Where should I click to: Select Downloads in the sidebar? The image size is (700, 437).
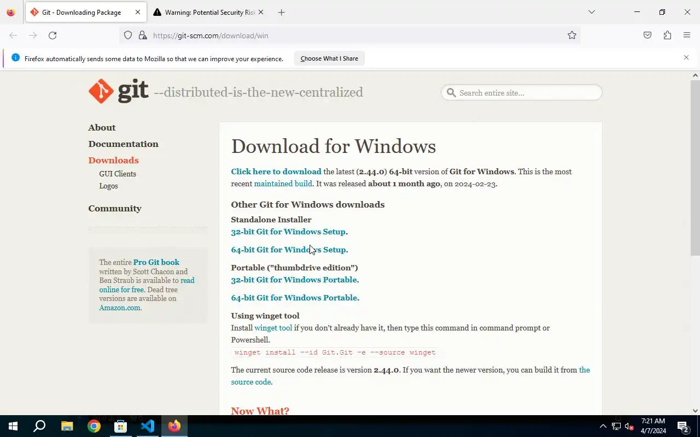[x=113, y=160]
